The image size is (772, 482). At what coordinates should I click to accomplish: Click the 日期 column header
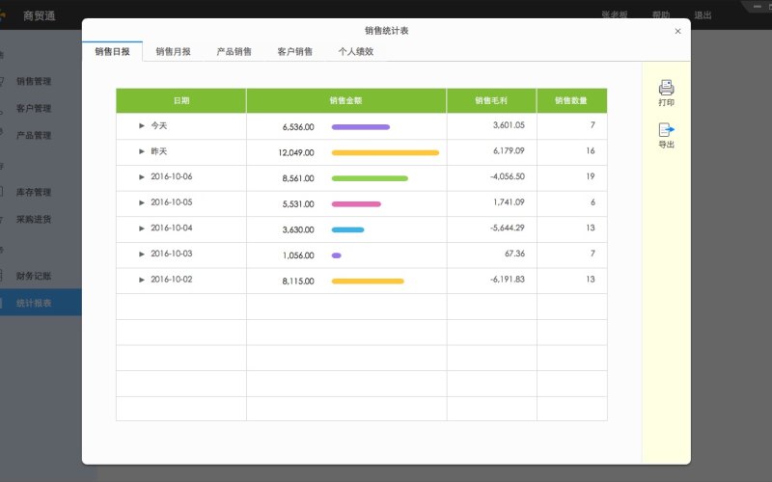pos(181,101)
